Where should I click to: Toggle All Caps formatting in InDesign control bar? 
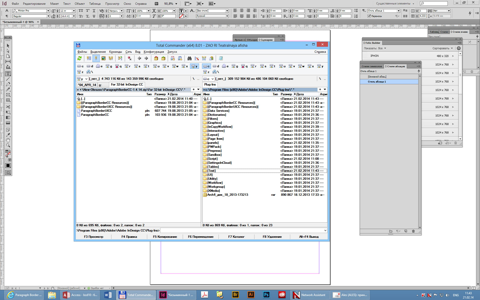click(81, 11)
